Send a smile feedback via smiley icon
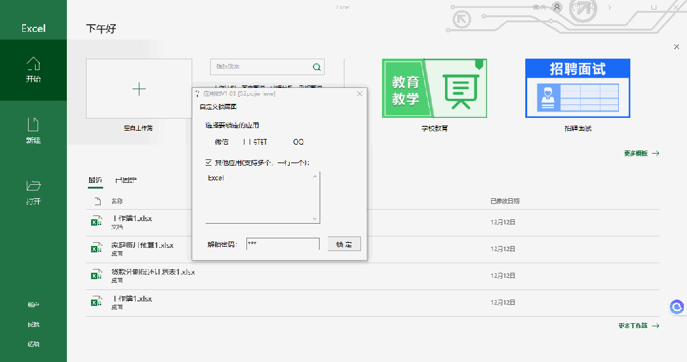Viewport: 687px width, 362px height. [x=577, y=7]
